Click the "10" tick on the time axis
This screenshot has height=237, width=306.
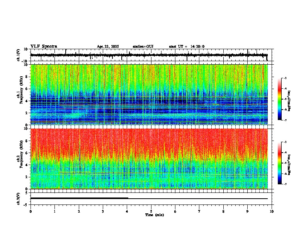click(x=272, y=211)
